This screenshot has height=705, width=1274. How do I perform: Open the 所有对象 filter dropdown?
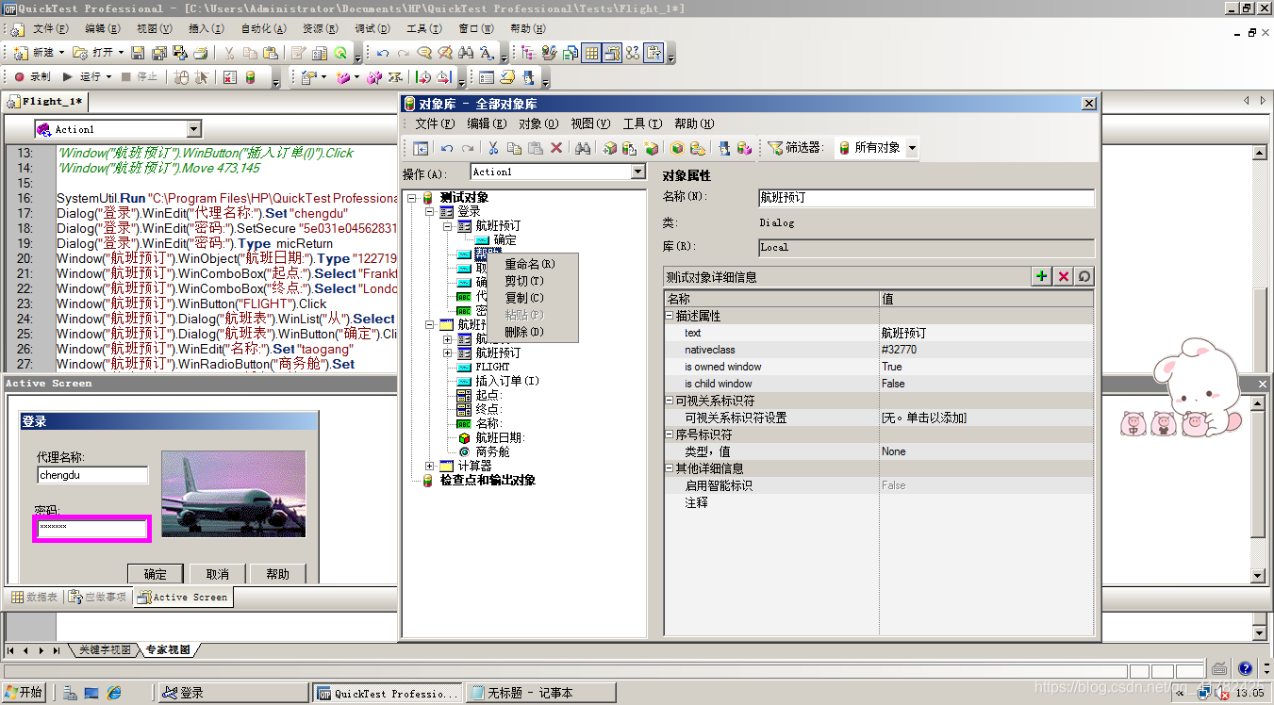(912, 148)
